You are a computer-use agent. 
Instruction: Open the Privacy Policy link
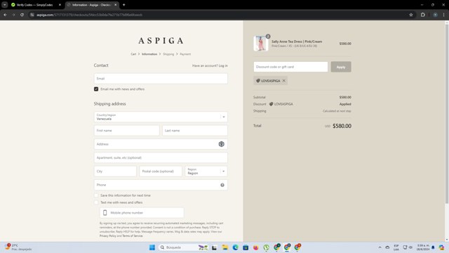[x=107, y=236]
